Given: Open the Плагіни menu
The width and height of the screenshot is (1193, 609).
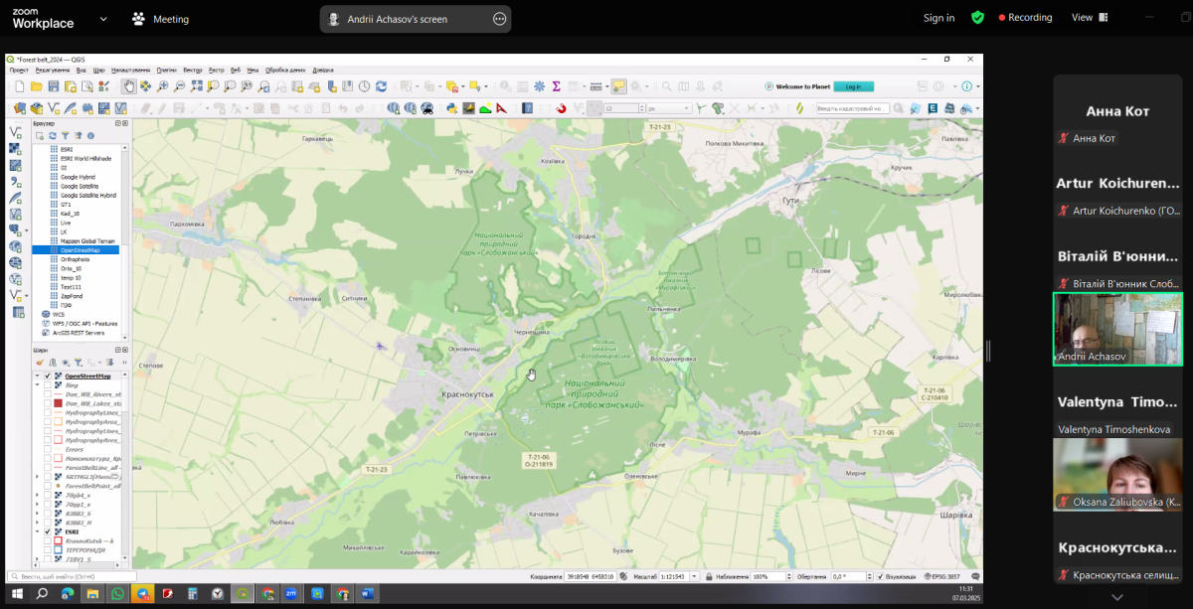Looking at the screenshot, I should point(166,70).
